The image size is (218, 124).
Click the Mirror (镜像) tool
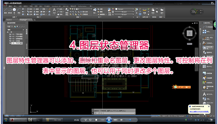coord(36,12)
